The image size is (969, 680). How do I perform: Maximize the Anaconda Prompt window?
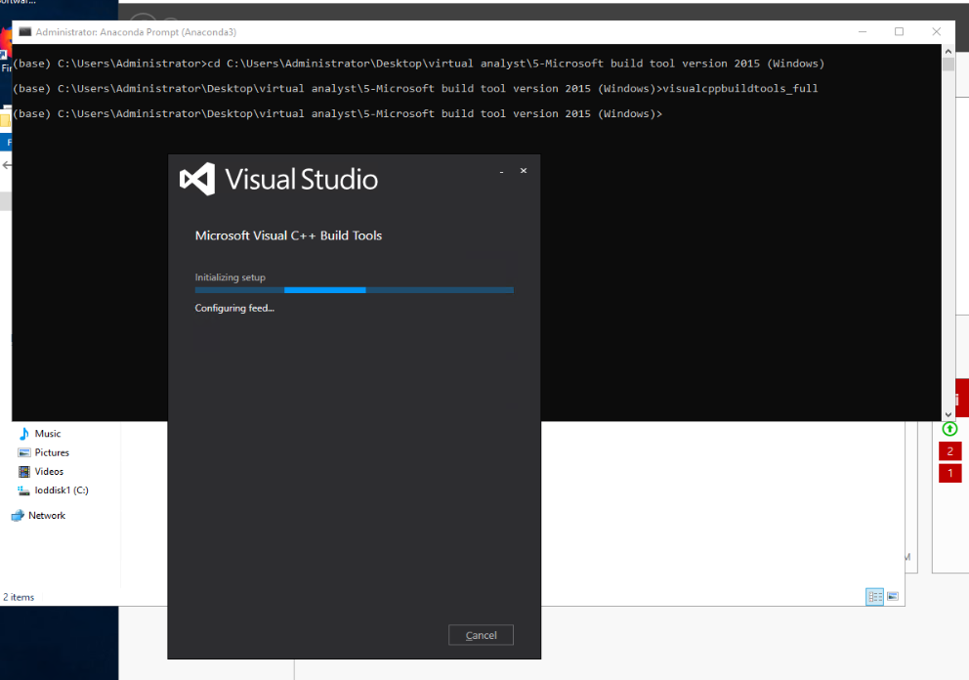899,31
